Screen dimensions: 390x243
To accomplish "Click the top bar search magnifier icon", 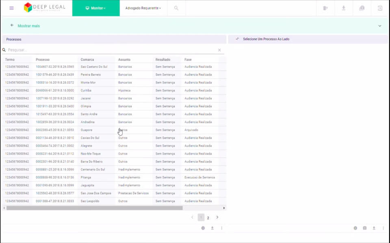I will click(176, 8).
